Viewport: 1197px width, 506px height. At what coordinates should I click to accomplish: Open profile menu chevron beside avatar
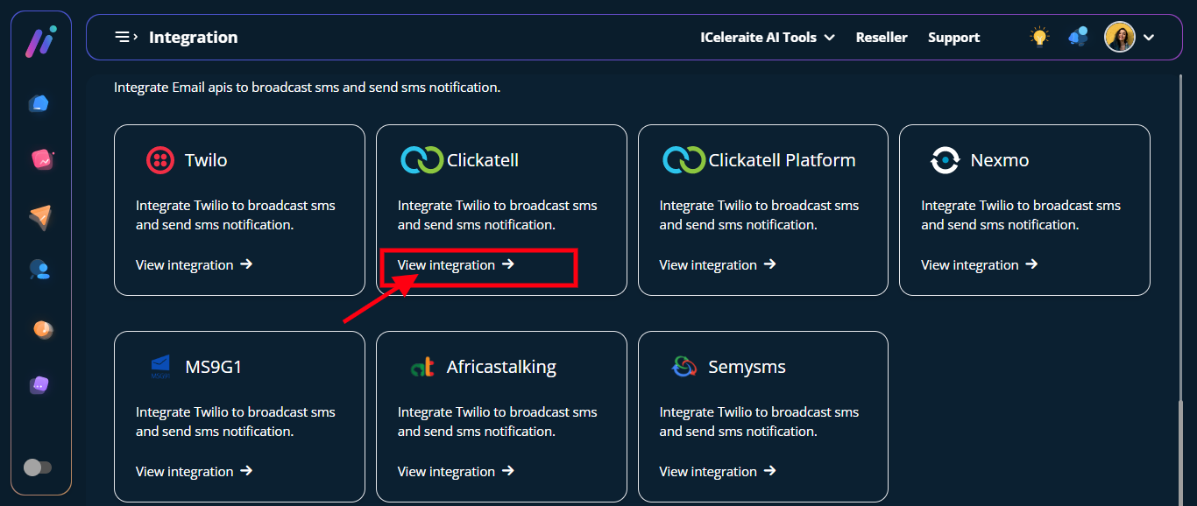(x=1149, y=38)
